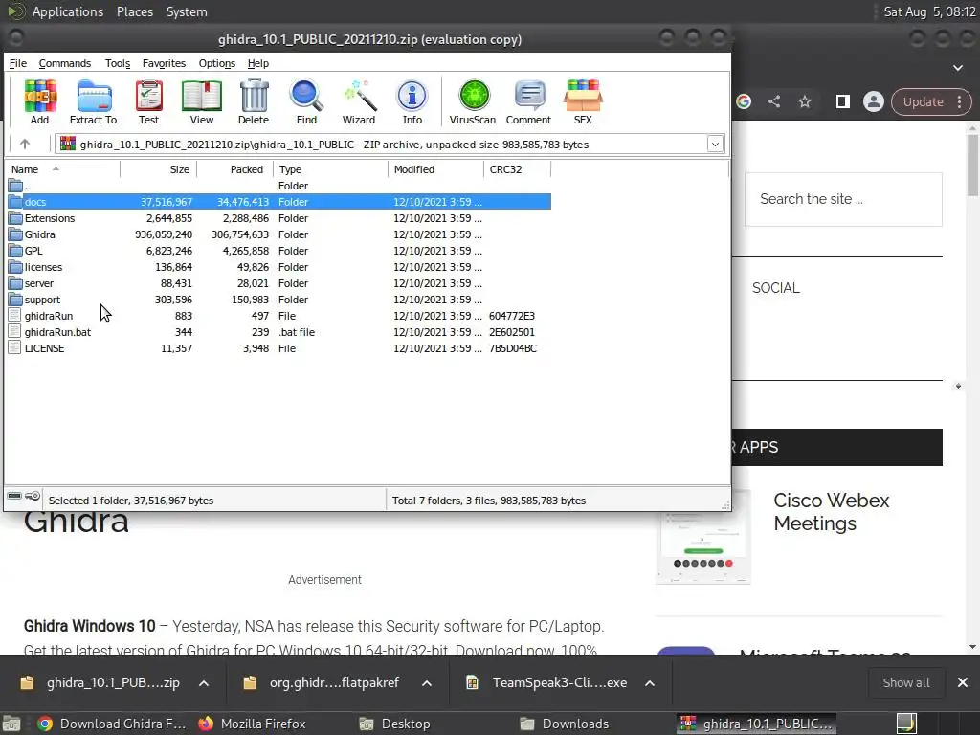Open the File menu

click(x=17, y=63)
